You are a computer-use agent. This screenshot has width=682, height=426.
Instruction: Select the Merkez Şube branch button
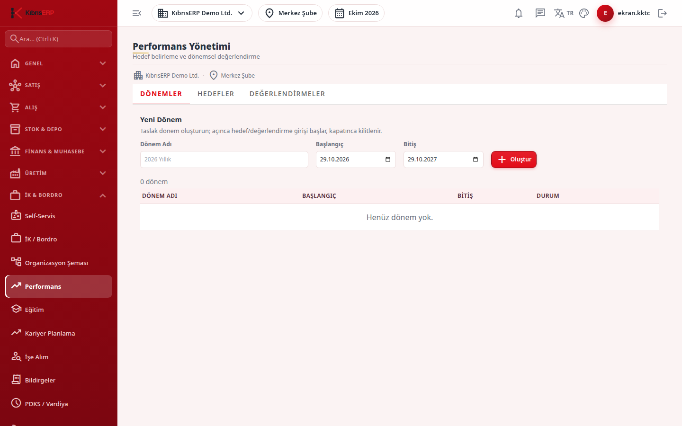(290, 13)
